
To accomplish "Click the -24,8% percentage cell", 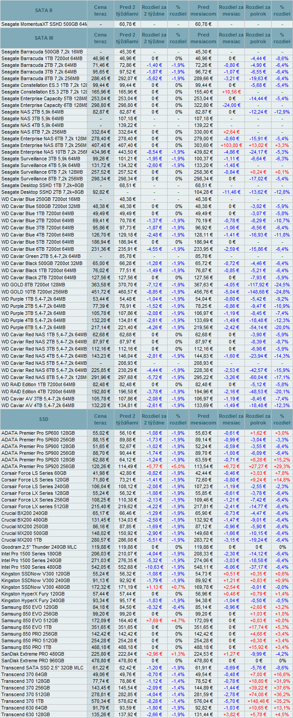I will point(282,292).
